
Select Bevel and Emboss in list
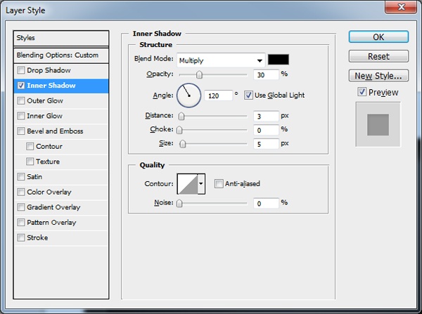tap(55, 131)
